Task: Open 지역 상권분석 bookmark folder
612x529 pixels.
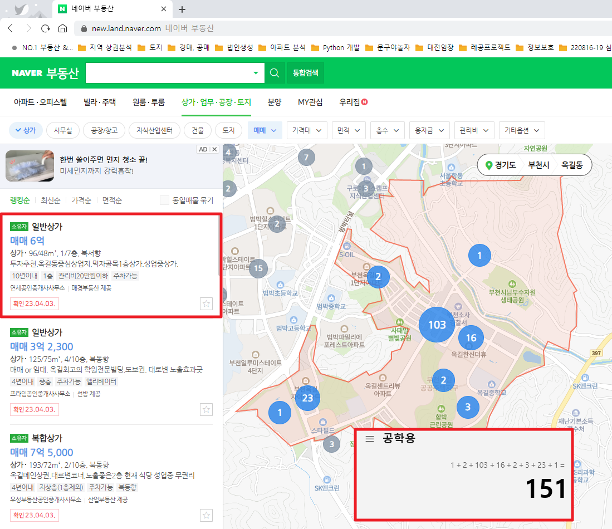Action: coord(105,48)
